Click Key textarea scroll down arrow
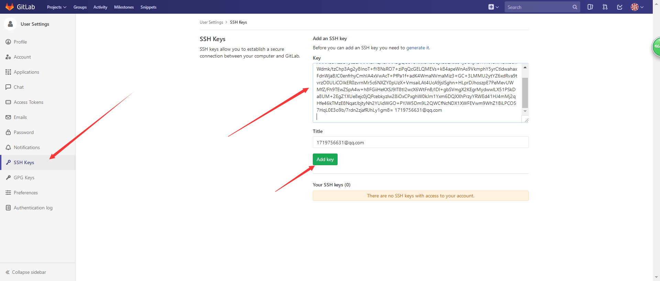Screen dimensions: 660x281 click(525, 111)
